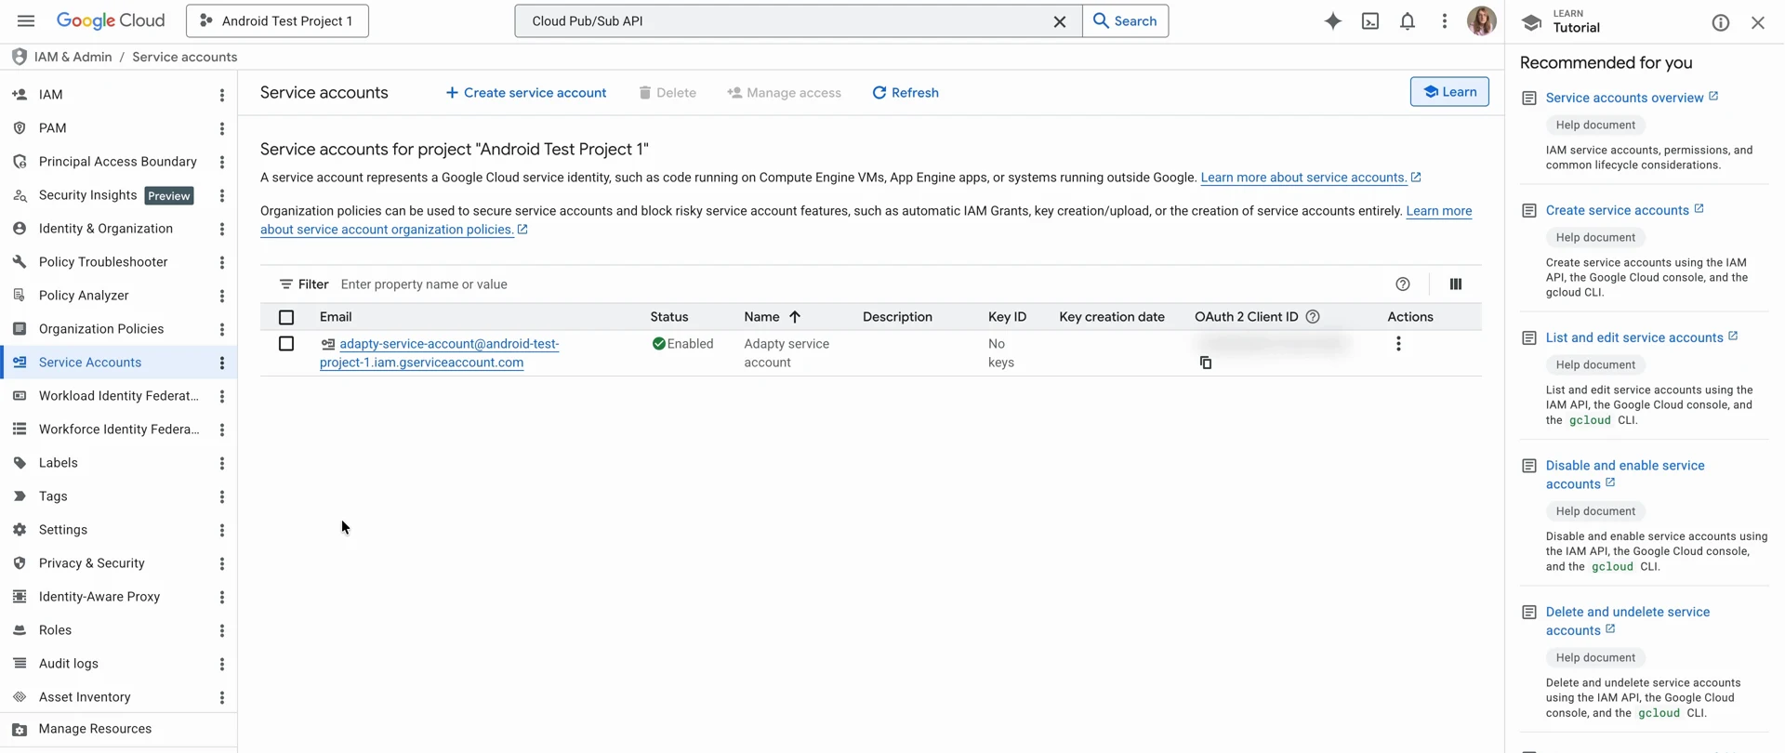Open the notifications bell
This screenshot has height=753, width=1785.
pyautogui.click(x=1408, y=20)
